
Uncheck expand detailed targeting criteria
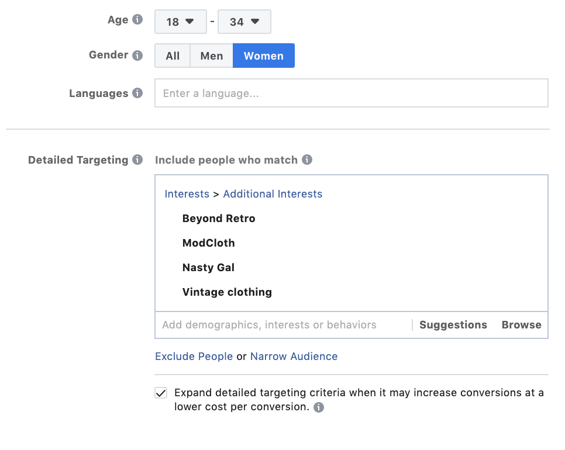click(x=161, y=393)
